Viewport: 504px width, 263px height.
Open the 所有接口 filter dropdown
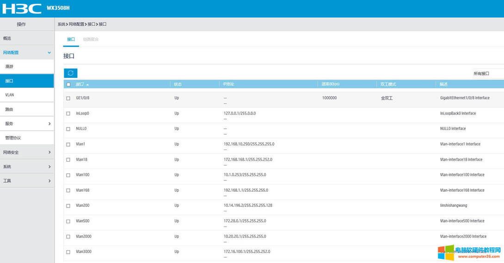(486, 73)
